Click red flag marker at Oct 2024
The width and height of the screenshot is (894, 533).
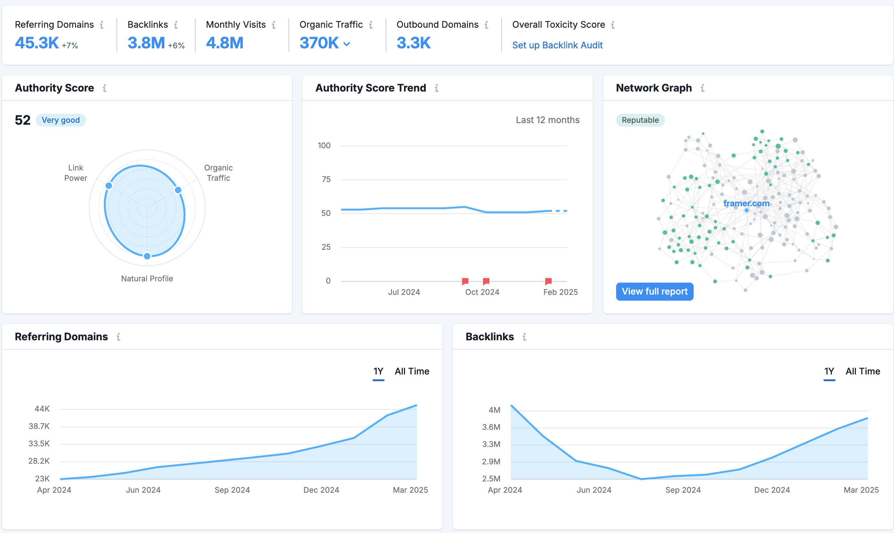(x=486, y=281)
